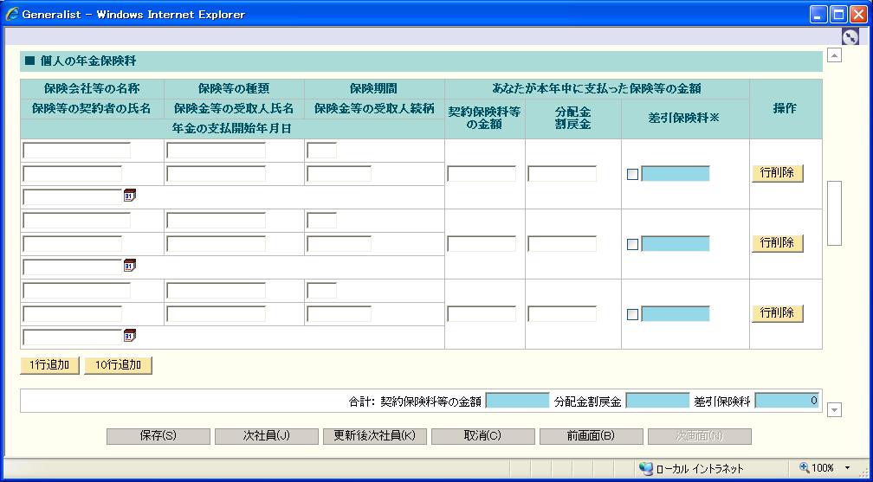Delete first row with 行削除 button

[x=777, y=173]
